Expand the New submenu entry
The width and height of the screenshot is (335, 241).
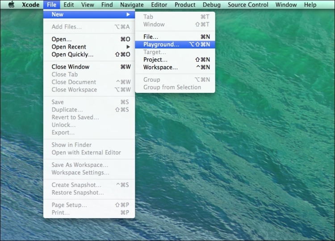89,14
